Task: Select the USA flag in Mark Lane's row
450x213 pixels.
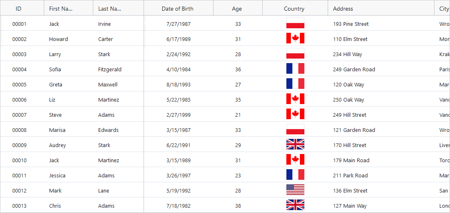Action: (x=295, y=190)
